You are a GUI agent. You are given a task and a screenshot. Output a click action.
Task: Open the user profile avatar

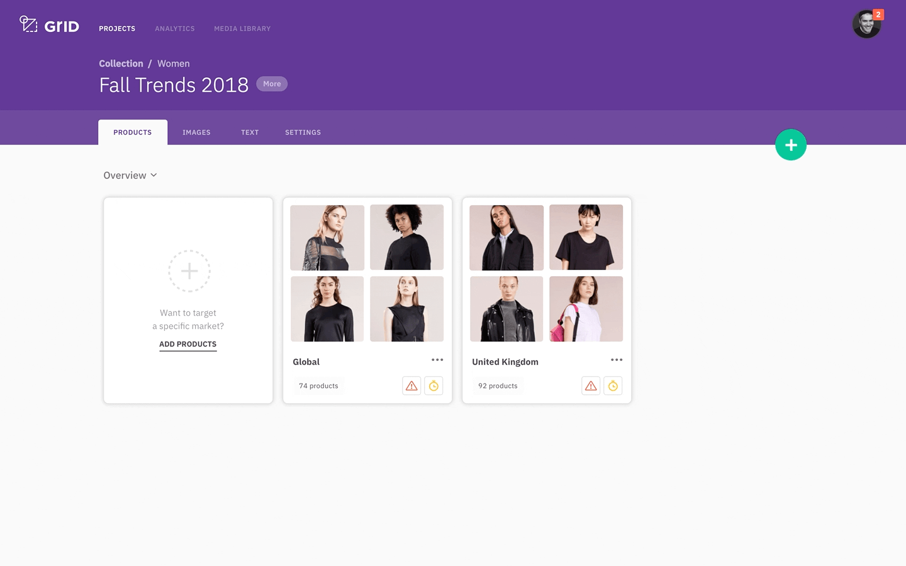coord(866,25)
